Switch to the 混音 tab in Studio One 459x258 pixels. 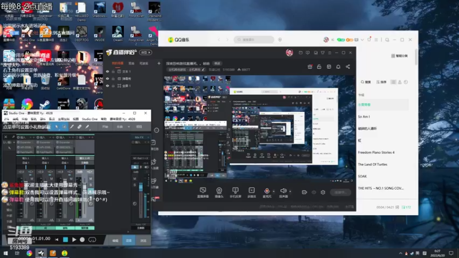[129, 240]
